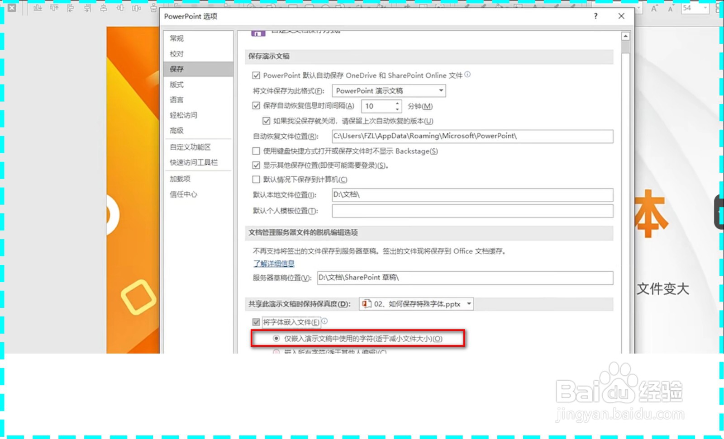Select 仅嵌入演示文稿中使用的字符 radio button
724x439 pixels.
coord(276,338)
